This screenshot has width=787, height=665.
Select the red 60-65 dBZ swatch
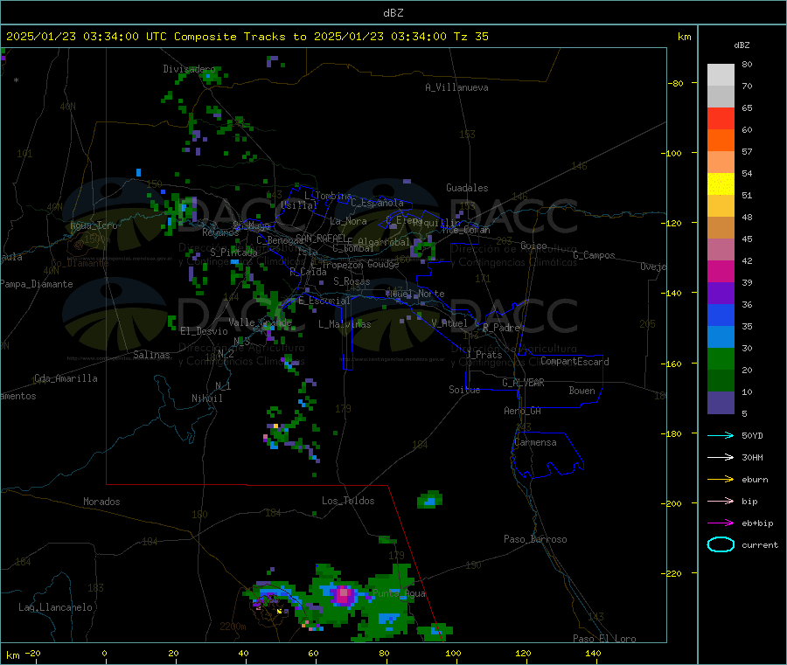pyautogui.click(x=721, y=118)
